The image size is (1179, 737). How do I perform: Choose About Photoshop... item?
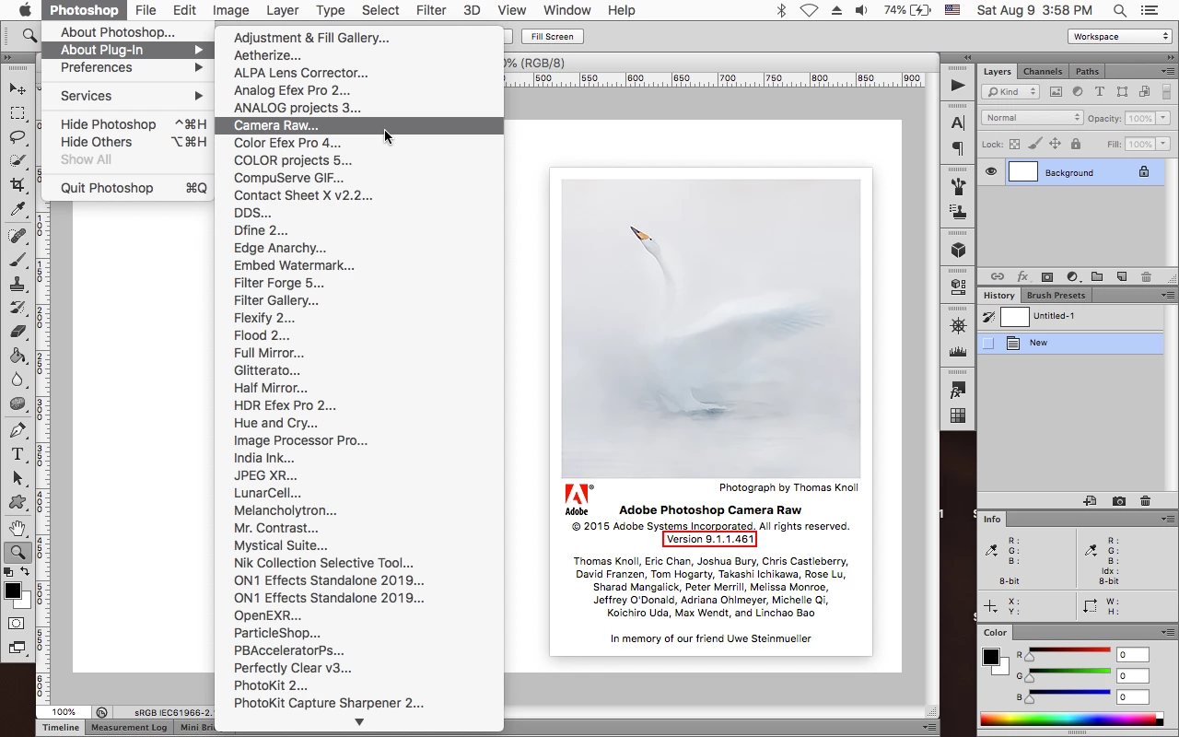coord(127,32)
